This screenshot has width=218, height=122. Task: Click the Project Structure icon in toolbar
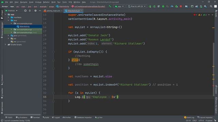point(186,6)
